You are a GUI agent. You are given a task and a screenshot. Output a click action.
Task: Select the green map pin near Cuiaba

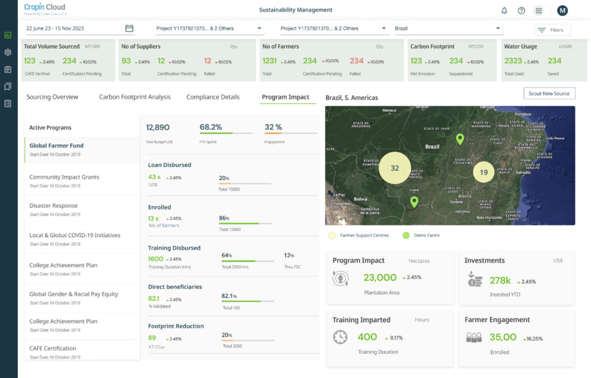pyautogui.click(x=414, y=201)
